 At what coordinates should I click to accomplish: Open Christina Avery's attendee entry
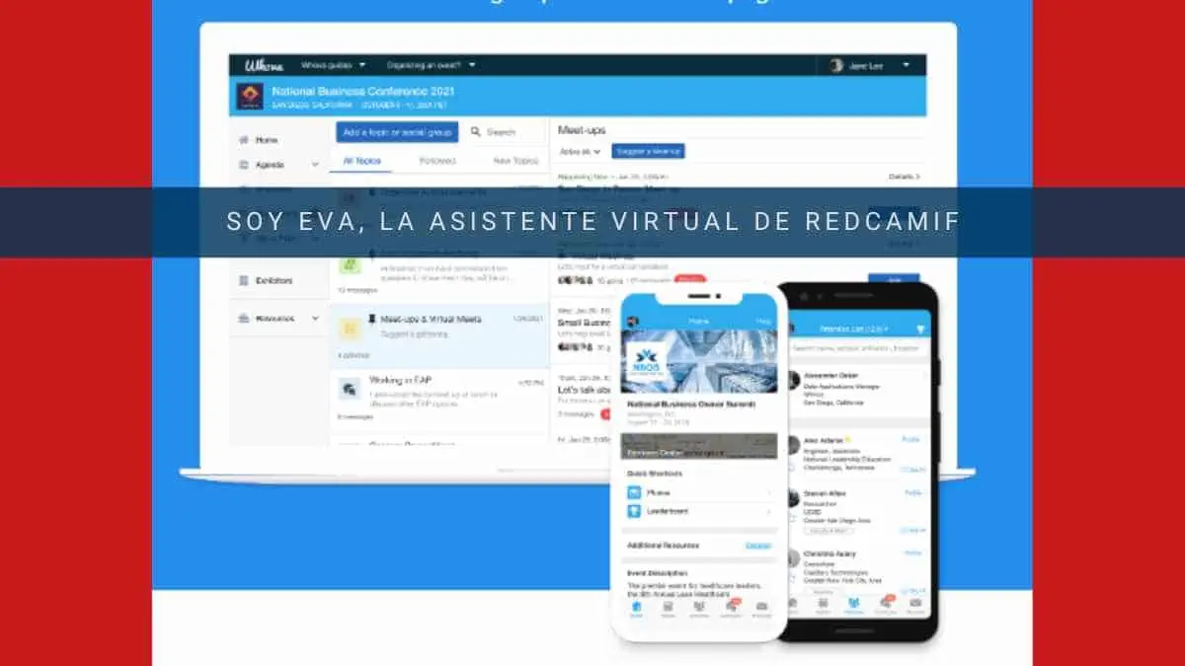click(x=858, y=571)
